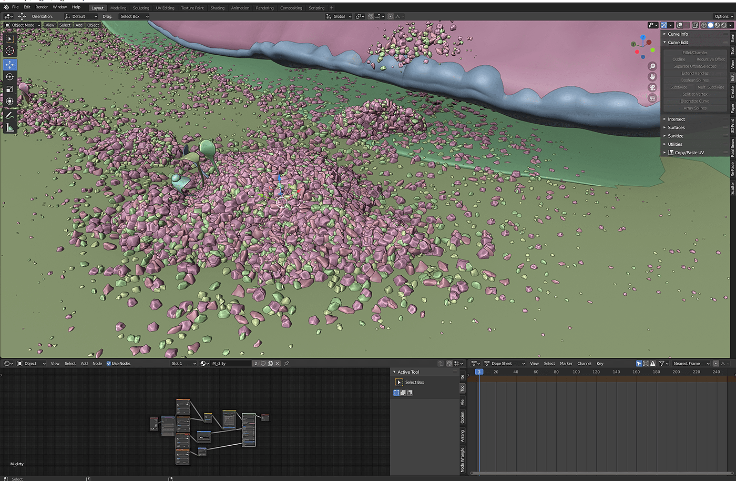Open the Object Mode dropdown

23,25
